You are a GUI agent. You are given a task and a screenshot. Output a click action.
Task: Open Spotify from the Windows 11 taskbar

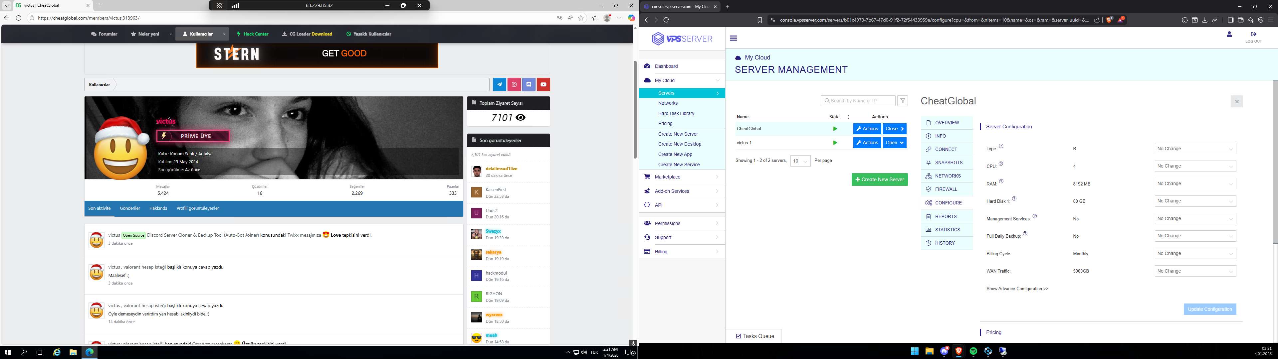click(x=973, y=352)
